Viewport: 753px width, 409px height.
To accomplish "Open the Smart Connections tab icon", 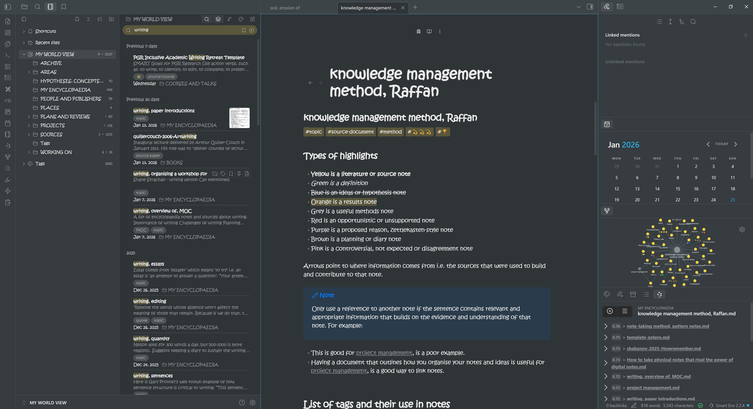I will (659, 295).
